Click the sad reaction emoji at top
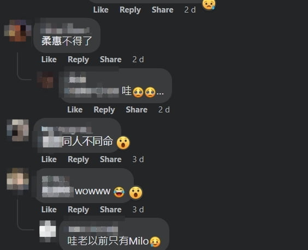This screenshot has width=308, height=250. click(x=209, y=4)
